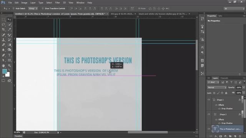
Task: Toggle lock transparent pixels
Action: (x=214, y=93)
